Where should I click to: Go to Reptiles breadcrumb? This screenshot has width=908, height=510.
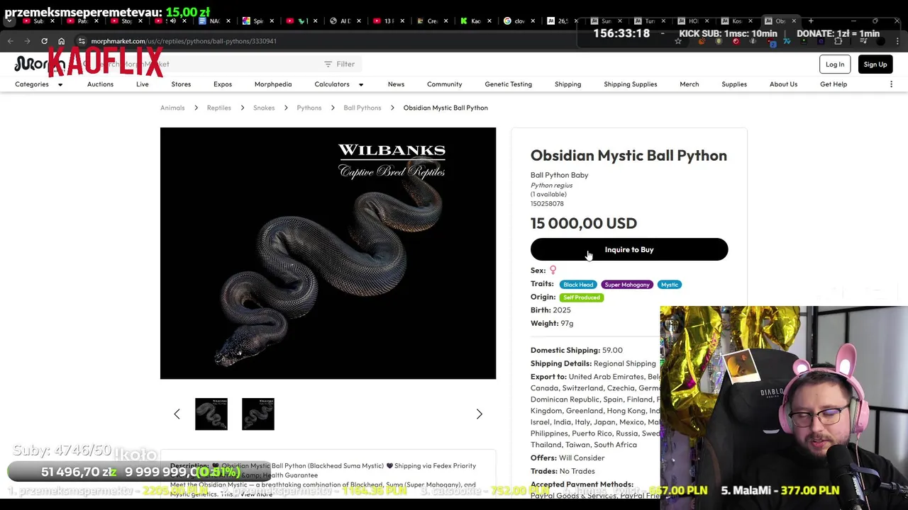pyautogui.click(x=218, y=108)
